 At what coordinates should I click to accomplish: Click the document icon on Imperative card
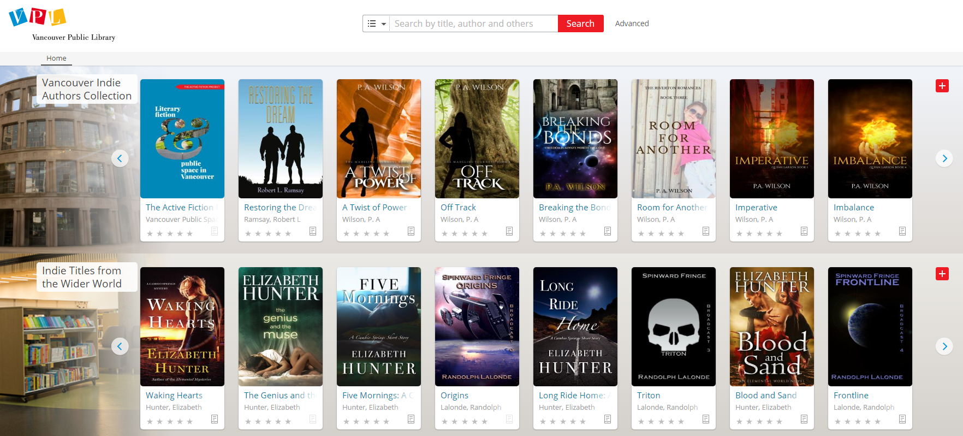(804, 231)
